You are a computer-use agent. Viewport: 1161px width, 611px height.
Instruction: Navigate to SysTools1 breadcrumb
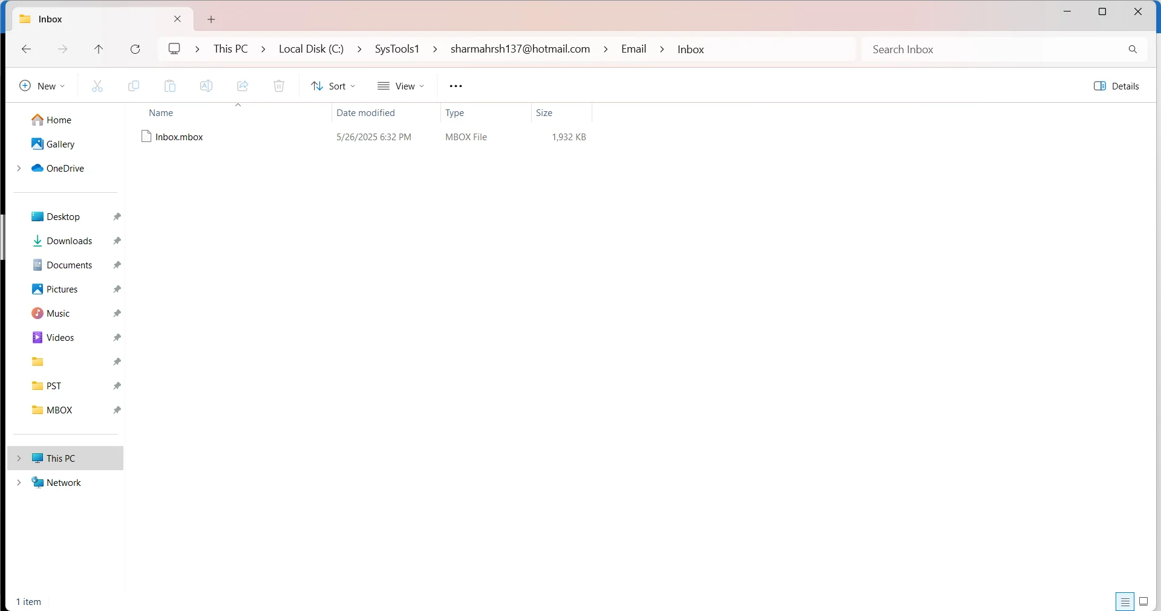point(397,49)
